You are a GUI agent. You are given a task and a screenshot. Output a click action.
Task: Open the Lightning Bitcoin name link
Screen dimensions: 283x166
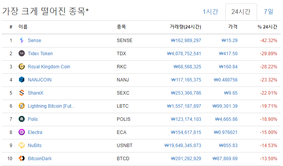pos(51,106)
